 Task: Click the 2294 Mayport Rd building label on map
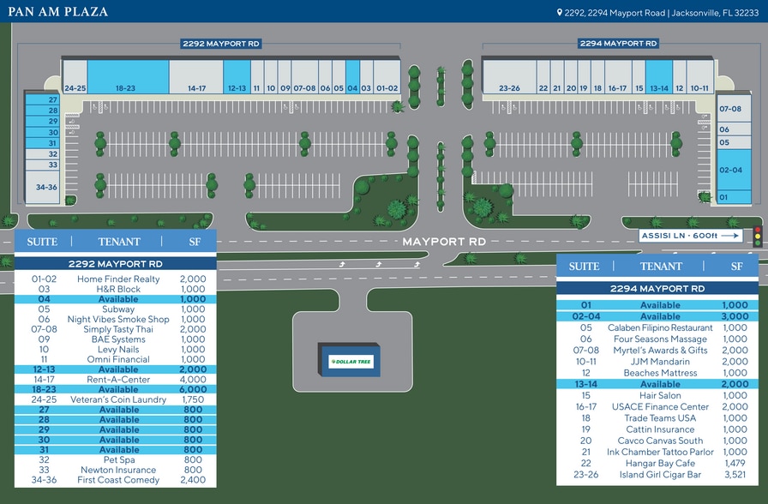click(x=618, y=43)
